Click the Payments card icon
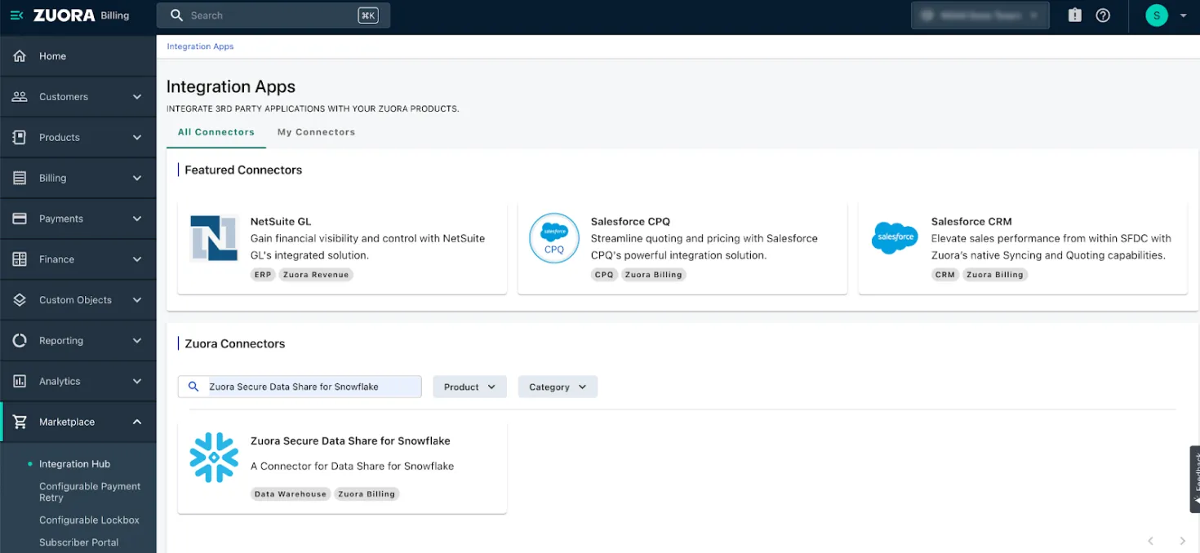The width and height of the screenshot is (1200, 553). pos(20,219)
